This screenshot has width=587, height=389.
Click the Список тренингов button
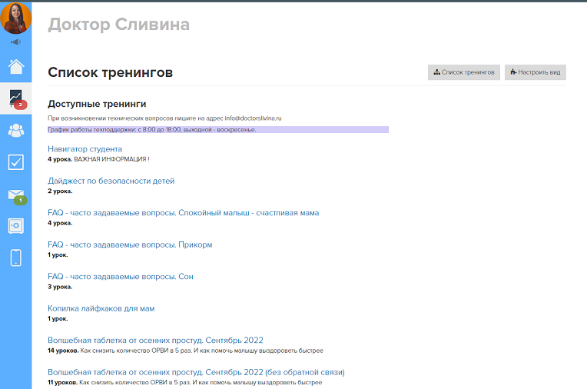click(464, 72)
